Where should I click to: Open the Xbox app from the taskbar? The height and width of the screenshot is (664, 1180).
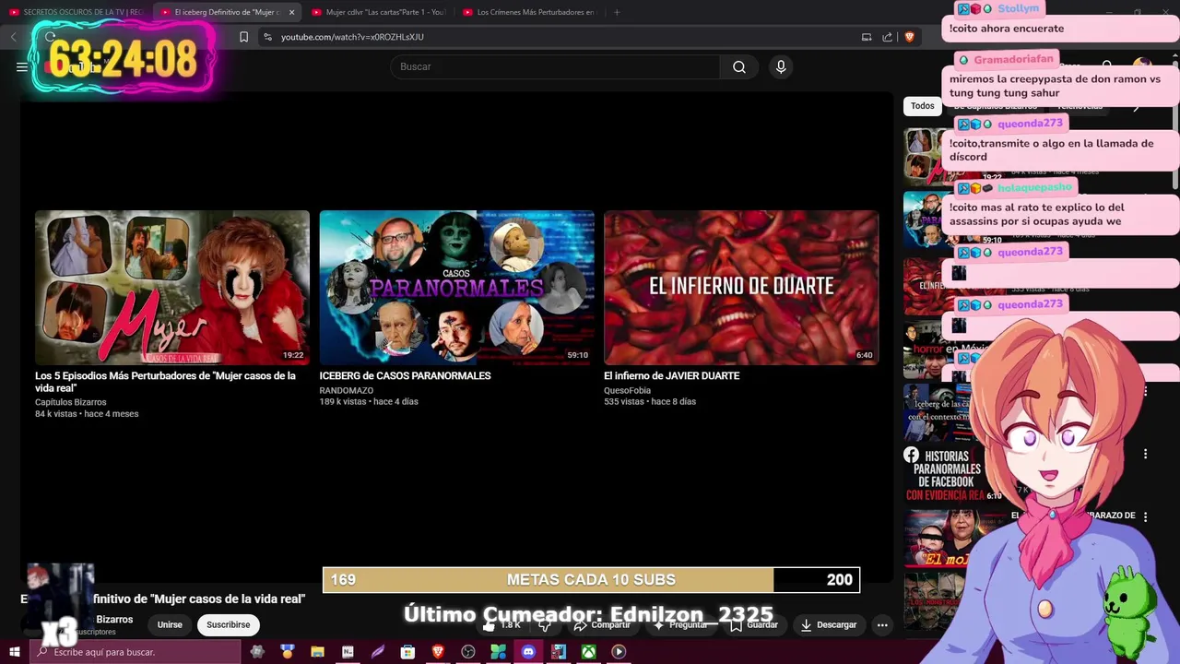click(588, 652)
